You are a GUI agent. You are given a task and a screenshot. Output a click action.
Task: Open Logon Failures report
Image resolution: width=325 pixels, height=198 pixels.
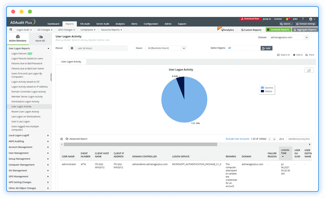pos(19,54)
